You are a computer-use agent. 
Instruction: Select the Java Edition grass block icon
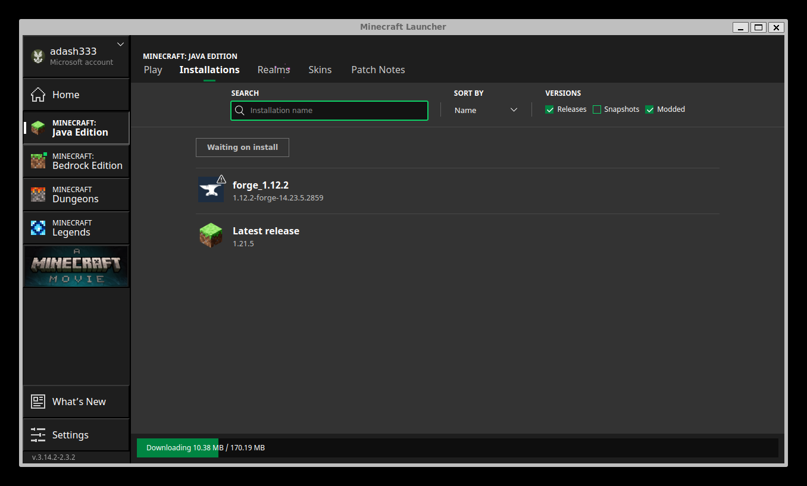[x=38, y=128]
